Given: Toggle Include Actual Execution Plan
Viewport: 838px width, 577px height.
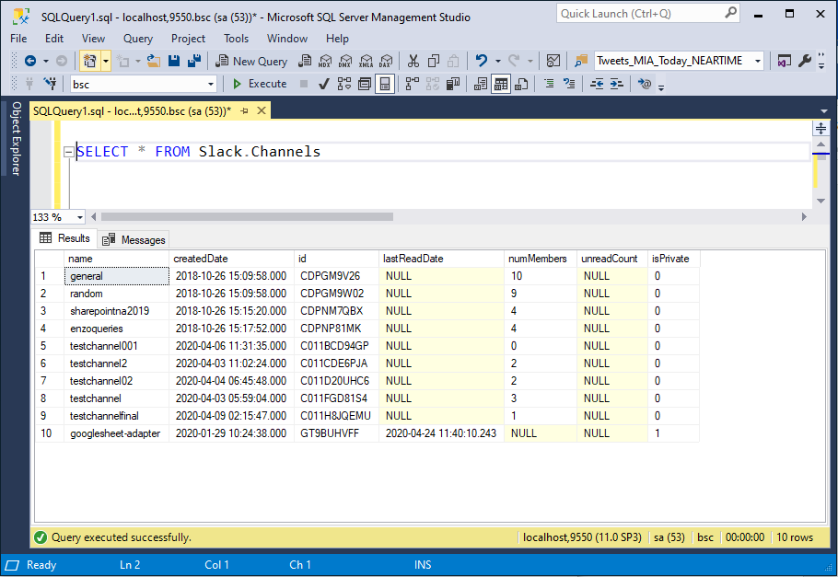Looking at the screenshot, I should click(x=412, y=84).
